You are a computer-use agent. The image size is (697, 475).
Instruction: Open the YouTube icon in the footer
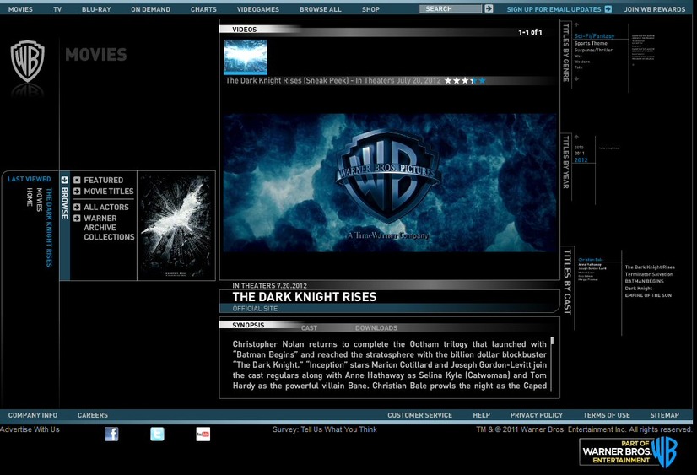pos(203,434)
